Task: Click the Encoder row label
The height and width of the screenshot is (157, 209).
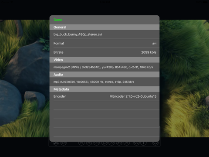Action: [x=60, y=96]
